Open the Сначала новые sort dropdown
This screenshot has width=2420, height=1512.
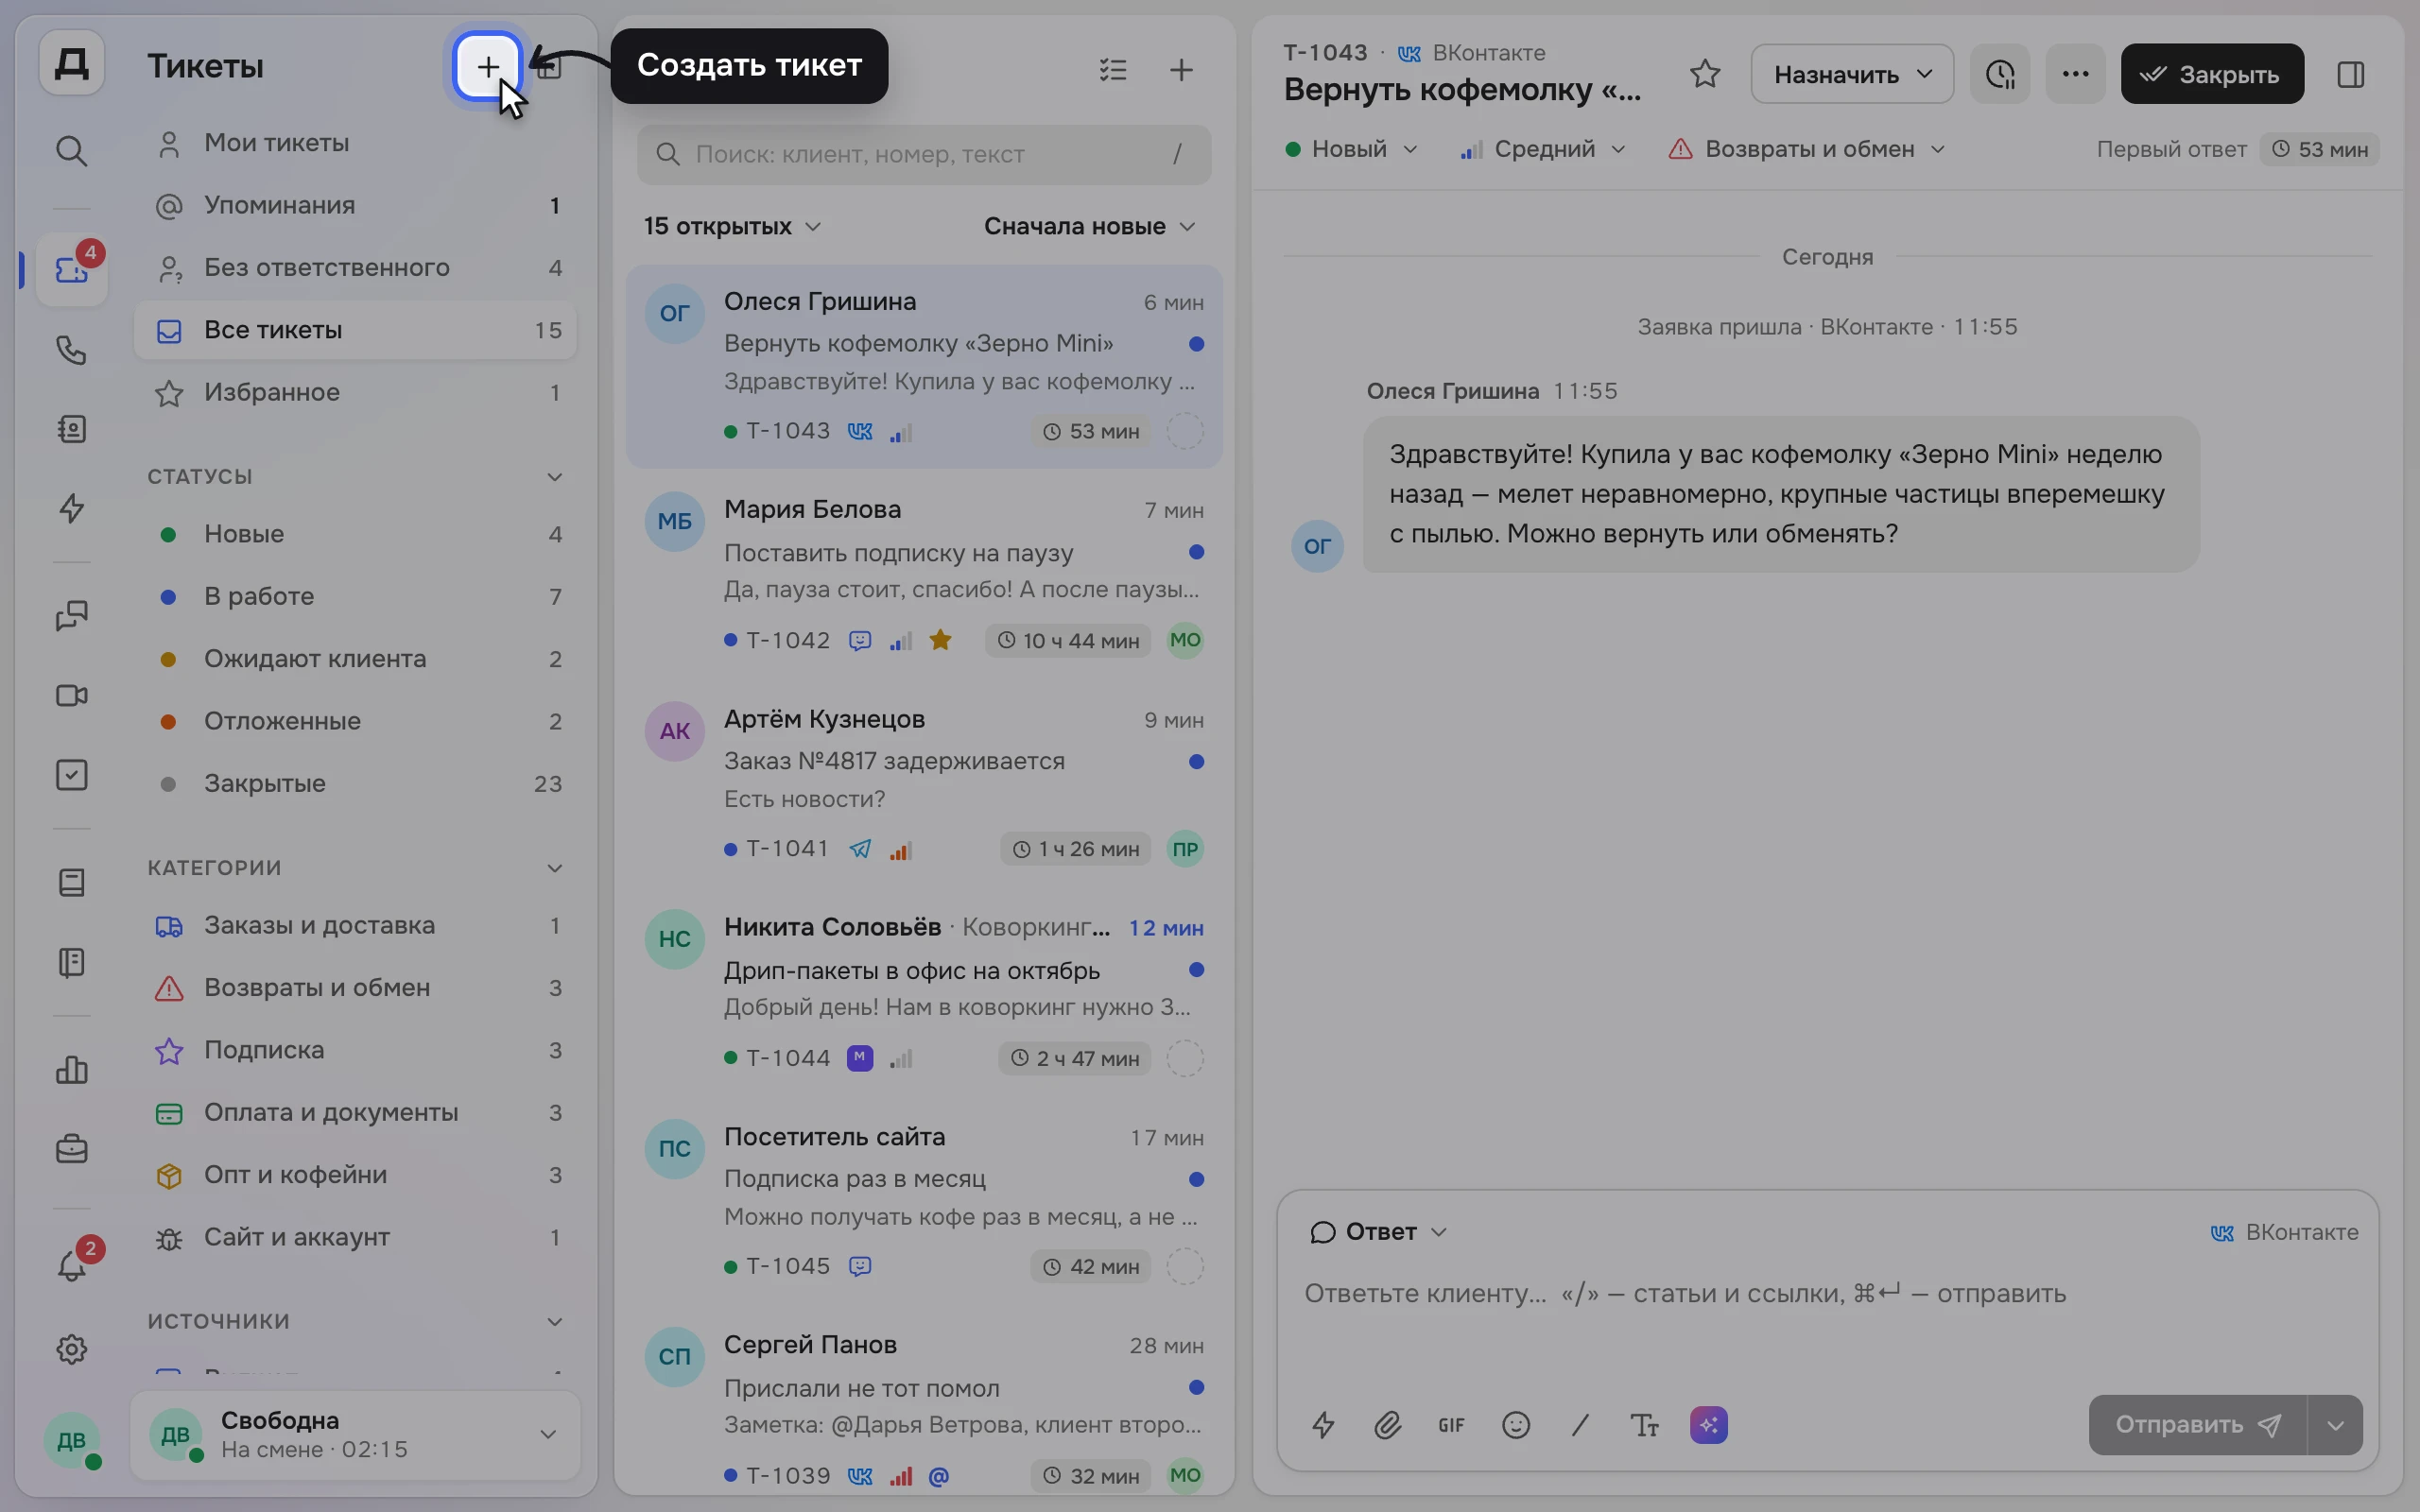click(1089, 226)
